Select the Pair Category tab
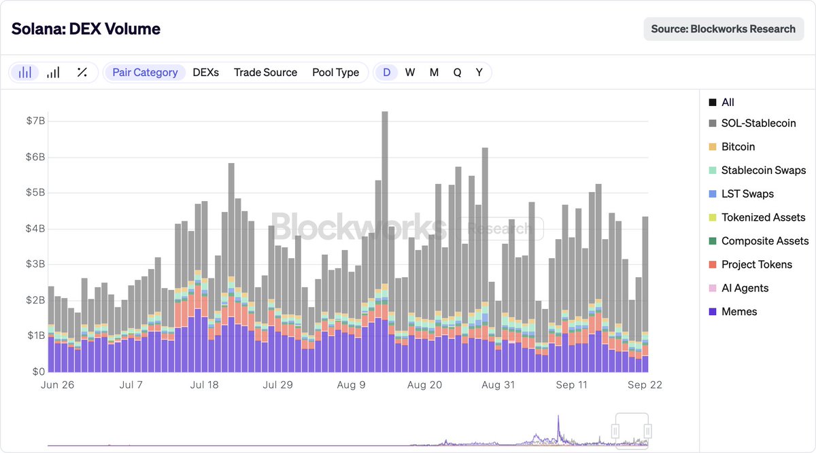The height and width of the screenshot is (453, 816). [145, 72]
